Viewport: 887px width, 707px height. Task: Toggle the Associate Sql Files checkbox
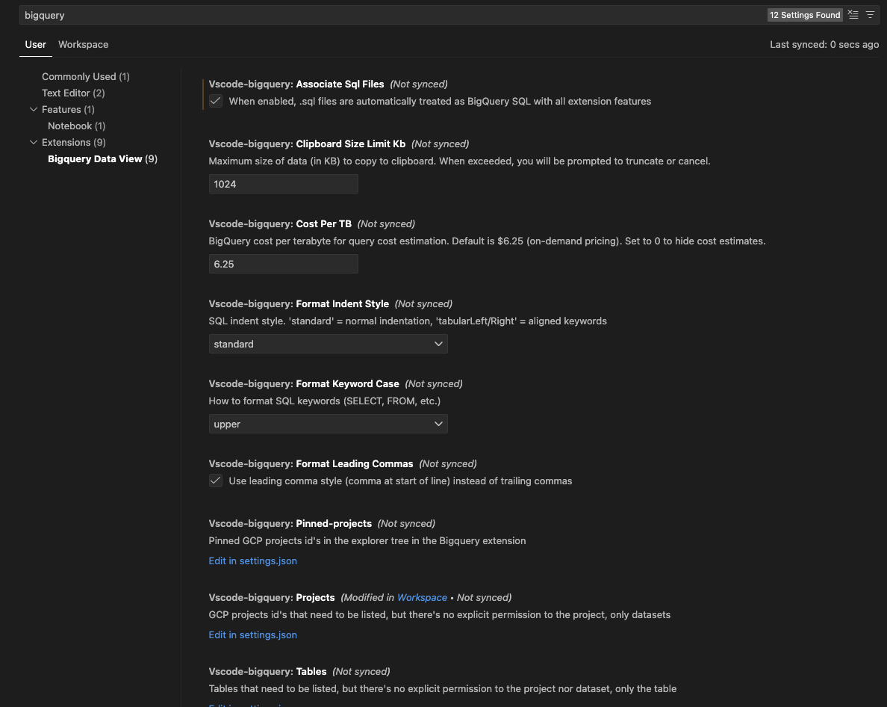pos(216,101)
